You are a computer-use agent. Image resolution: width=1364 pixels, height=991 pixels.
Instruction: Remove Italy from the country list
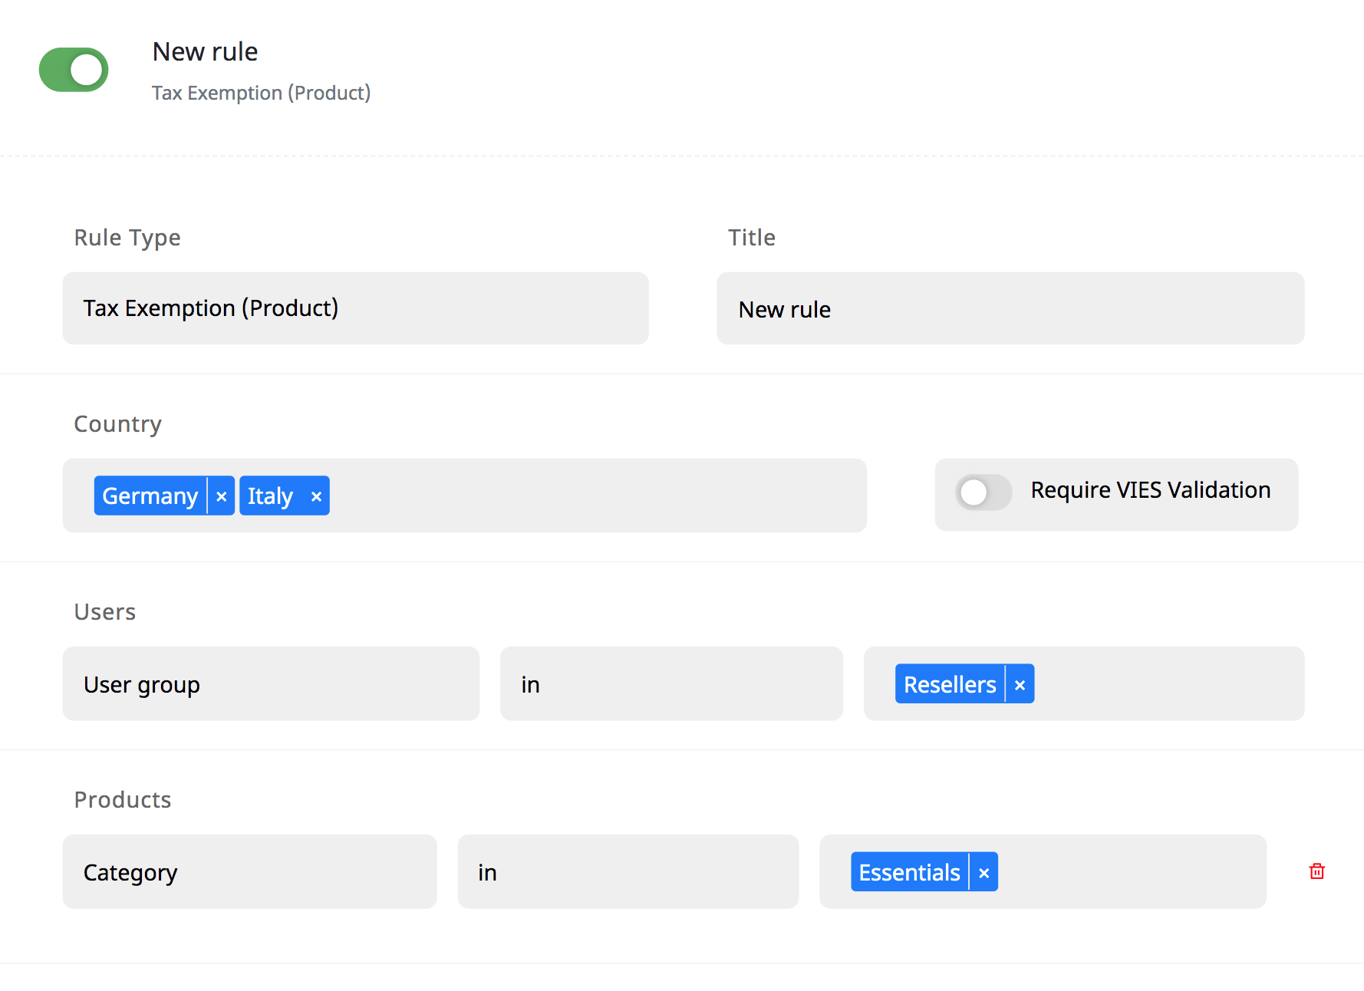click(x=316, y=496)
